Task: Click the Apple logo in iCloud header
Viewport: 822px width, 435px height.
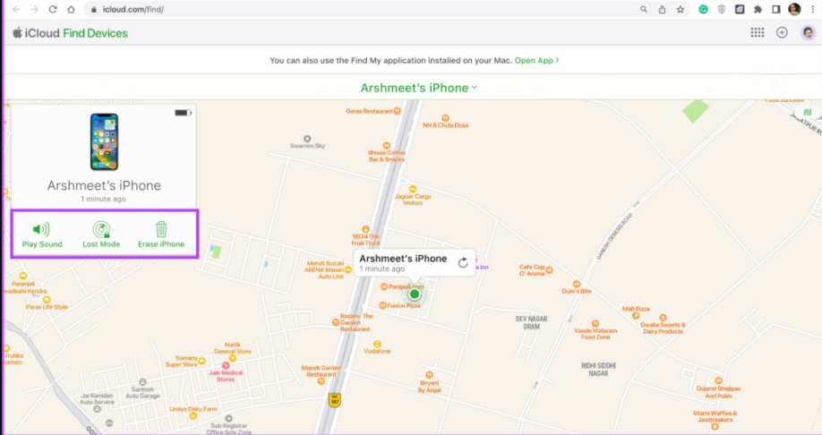Action: (x=17, y=32)
